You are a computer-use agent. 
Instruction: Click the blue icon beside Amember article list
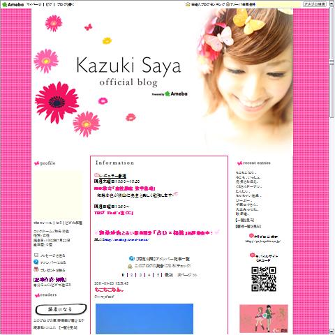[131, 258]
